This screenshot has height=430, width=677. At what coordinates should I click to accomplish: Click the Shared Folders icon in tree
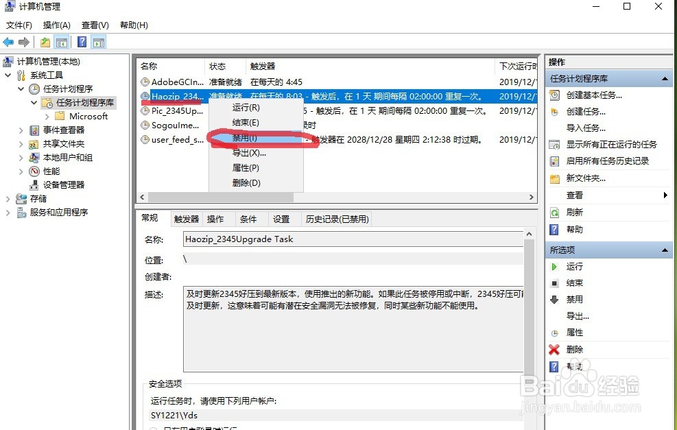coord(34,144)
